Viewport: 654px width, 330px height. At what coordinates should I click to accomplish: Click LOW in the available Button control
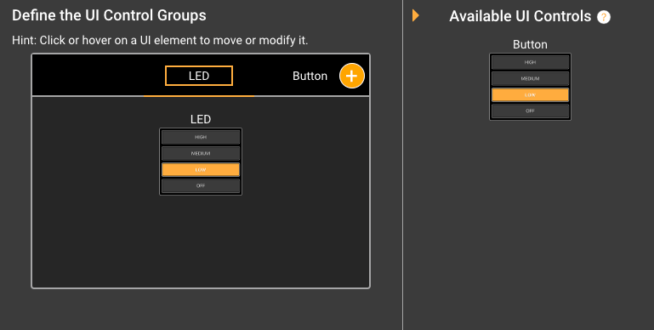530,94
